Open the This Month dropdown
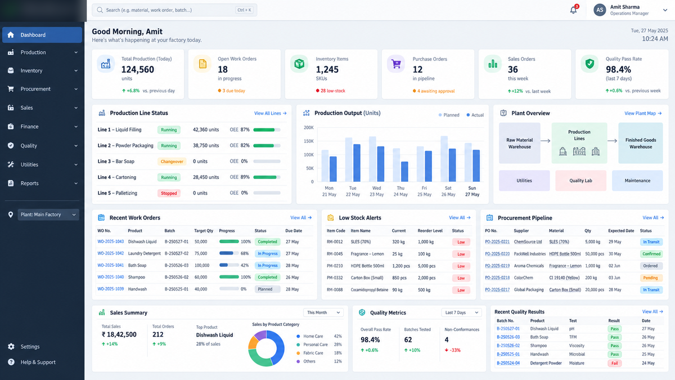 (x=323, y=312)
